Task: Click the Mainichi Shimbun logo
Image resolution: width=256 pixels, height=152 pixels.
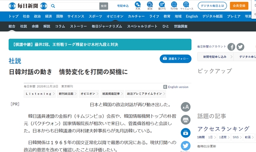Action: click(28, 6)
